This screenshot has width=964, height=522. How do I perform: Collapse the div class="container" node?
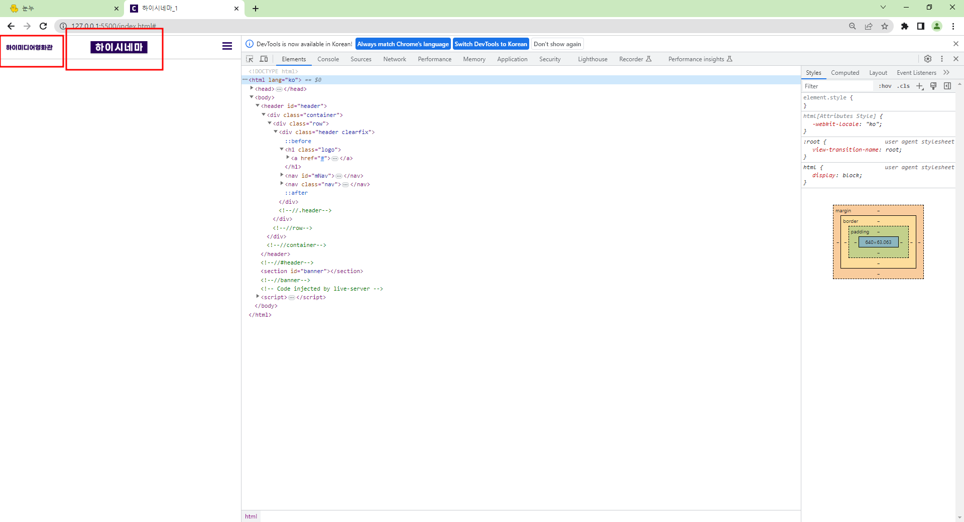pyautogui.click(x=264, y=114)
